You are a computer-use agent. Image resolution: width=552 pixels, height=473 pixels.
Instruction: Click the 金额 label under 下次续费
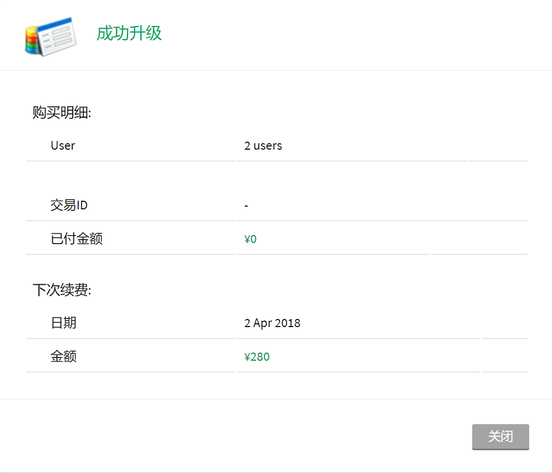[x=64, y=356]
